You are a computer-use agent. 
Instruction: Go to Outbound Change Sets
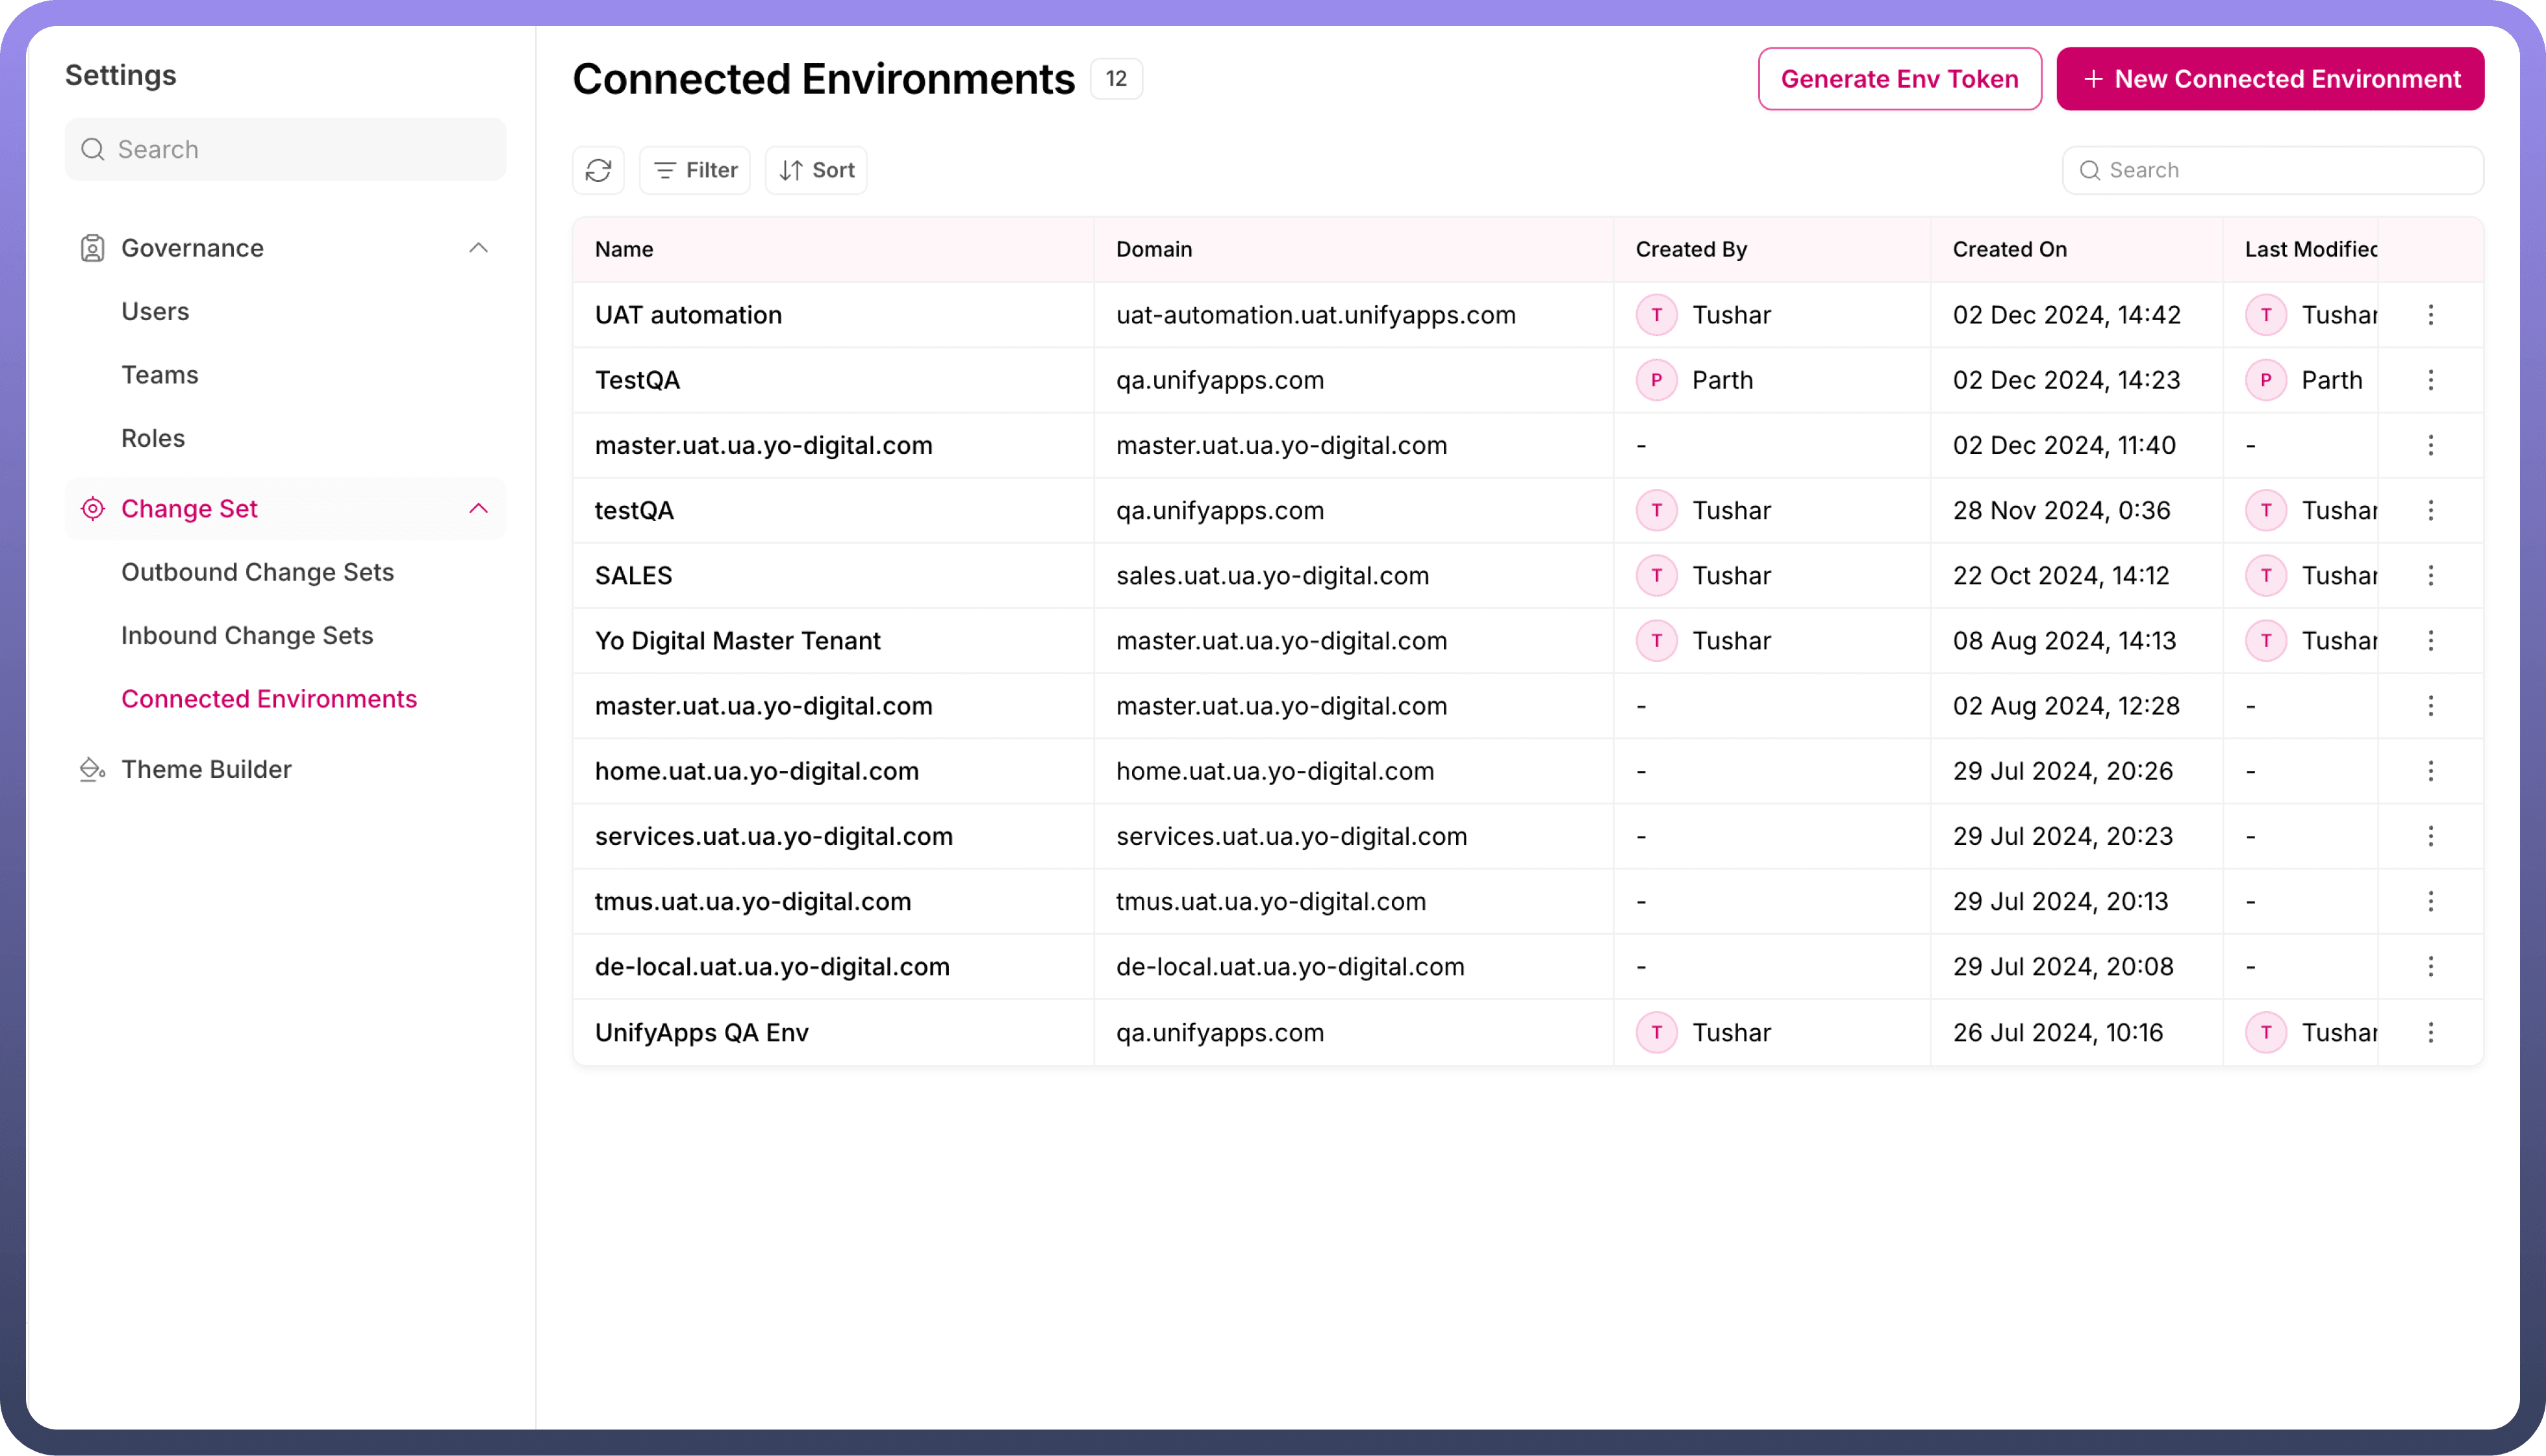pyautogui.click(x=257, y=572)
